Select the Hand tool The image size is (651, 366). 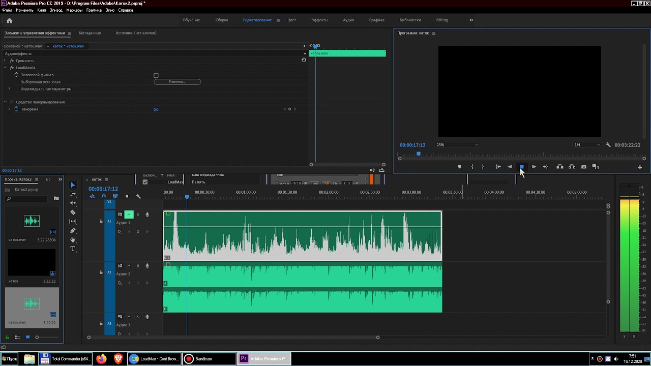click(73, 239)
